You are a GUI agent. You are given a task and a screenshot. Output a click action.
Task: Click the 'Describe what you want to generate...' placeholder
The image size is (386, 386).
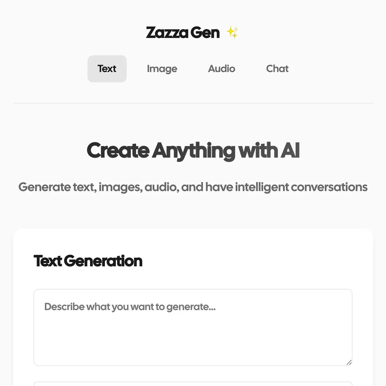coord(130,307)
